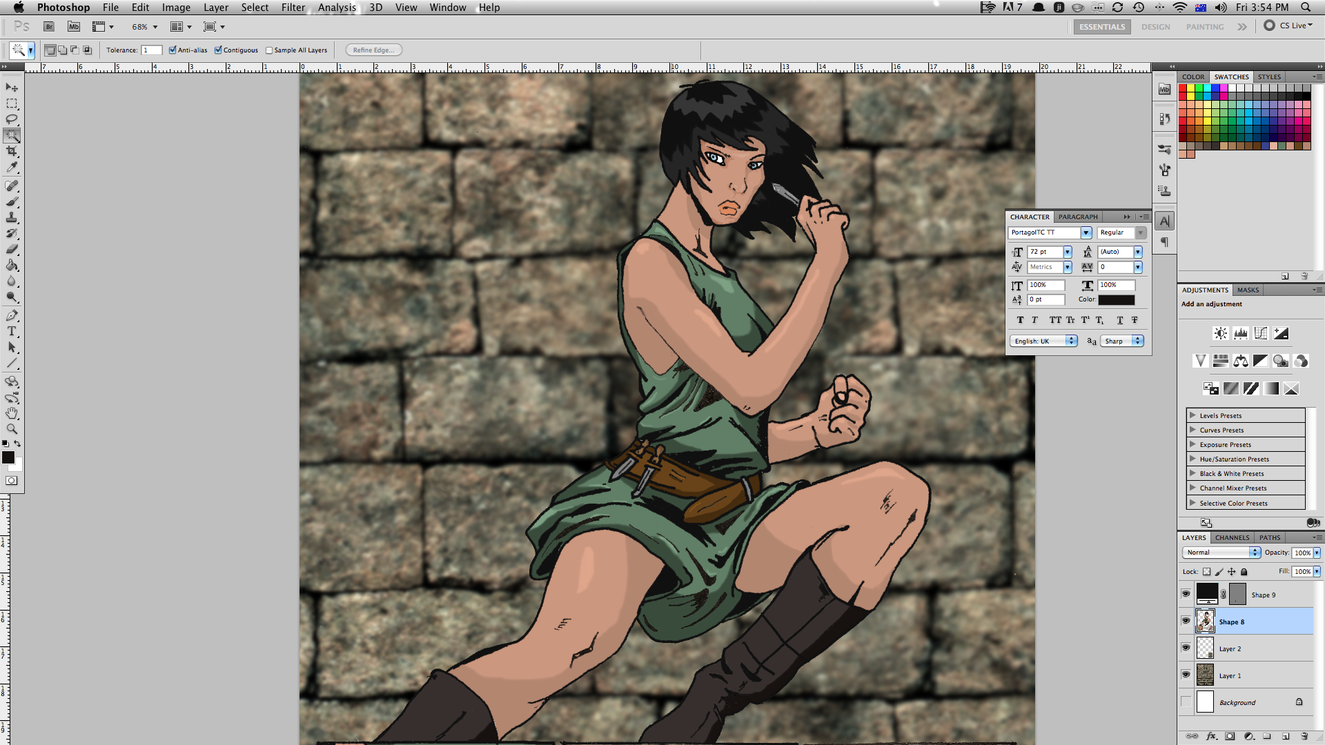Open the layer Opacity dropdown
Screen dimensions: 1325x745
(1317, 553)
